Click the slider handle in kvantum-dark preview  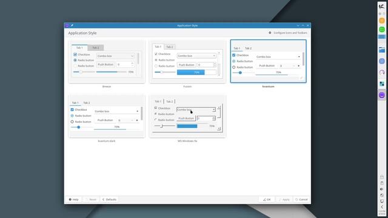click(x=78, y=127)
